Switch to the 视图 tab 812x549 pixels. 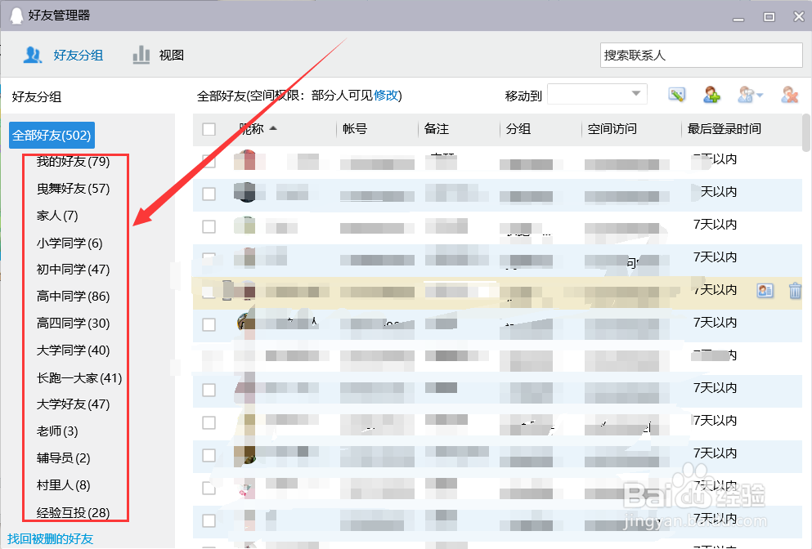pyautogui.click(x=172, y=55)
